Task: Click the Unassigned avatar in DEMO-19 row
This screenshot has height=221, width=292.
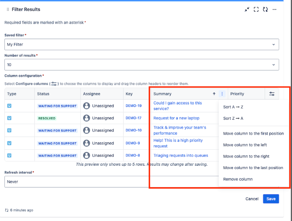Action: 86,106
